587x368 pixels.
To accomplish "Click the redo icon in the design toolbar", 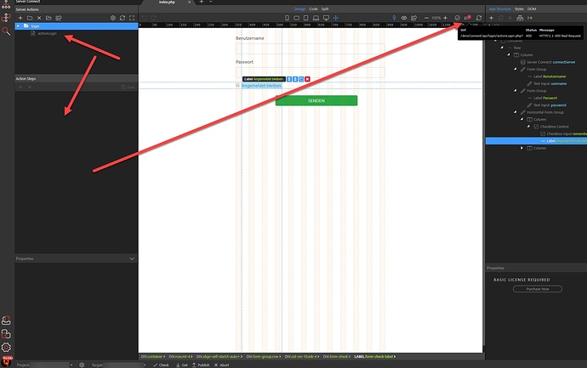I will (x=153, y=18).
